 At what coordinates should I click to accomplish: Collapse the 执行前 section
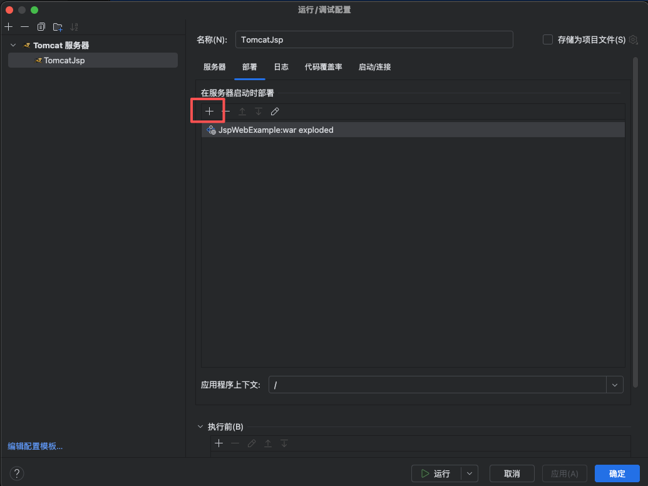pos(200,427)
